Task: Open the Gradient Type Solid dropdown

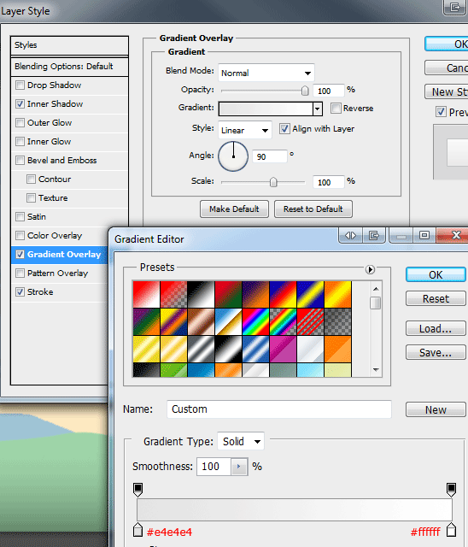Action: [x=241, y=441]
